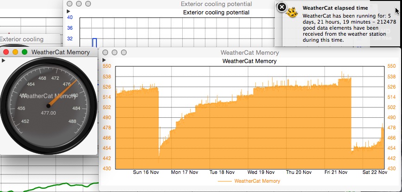Click the Exterior cooling potential graph heading

(x=216, y=13)
